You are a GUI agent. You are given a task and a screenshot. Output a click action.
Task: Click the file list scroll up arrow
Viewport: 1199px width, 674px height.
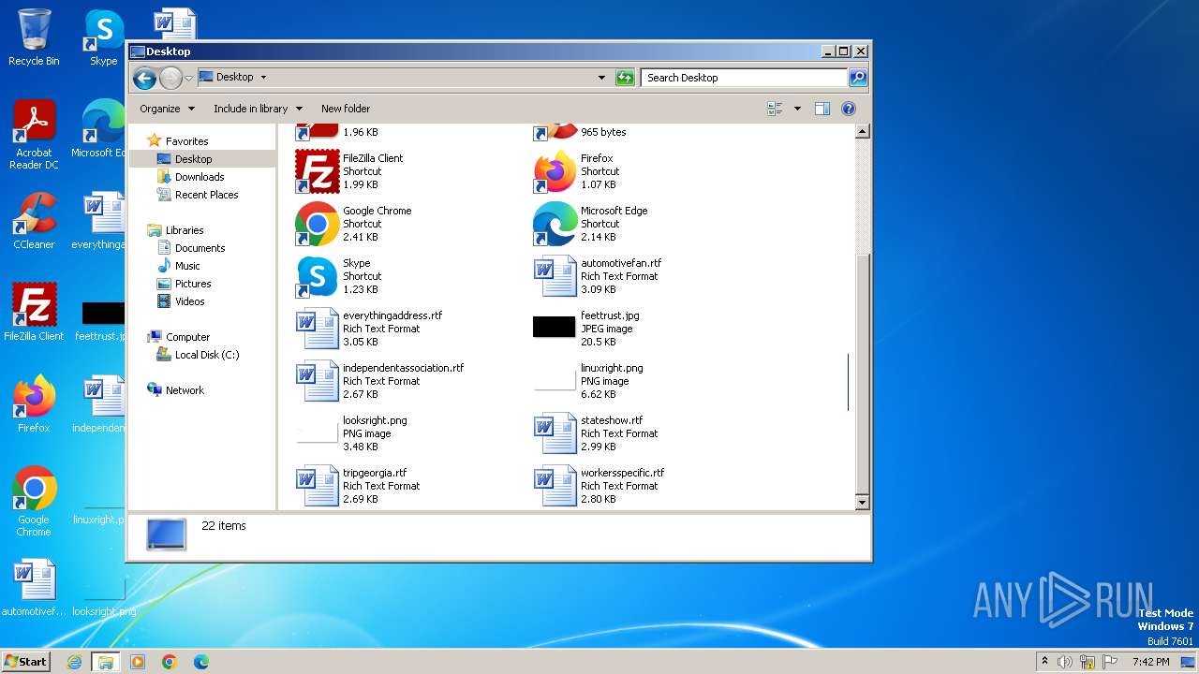coord(863,132)
